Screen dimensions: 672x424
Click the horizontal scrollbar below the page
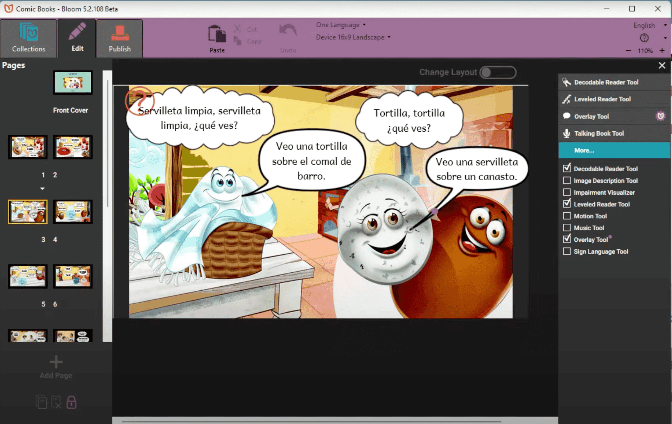coord(312,421)
